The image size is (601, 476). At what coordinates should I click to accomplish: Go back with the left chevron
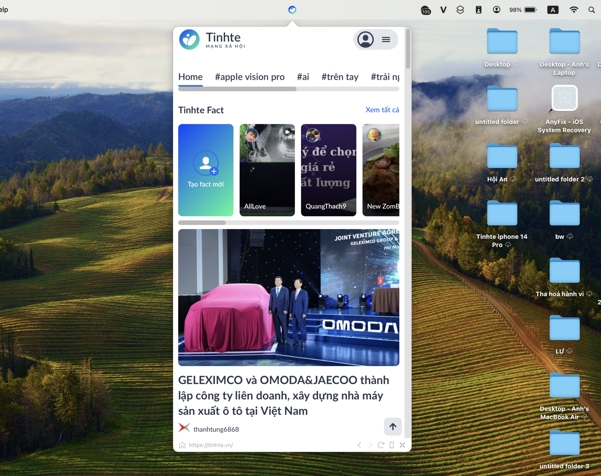pos(359,445)
